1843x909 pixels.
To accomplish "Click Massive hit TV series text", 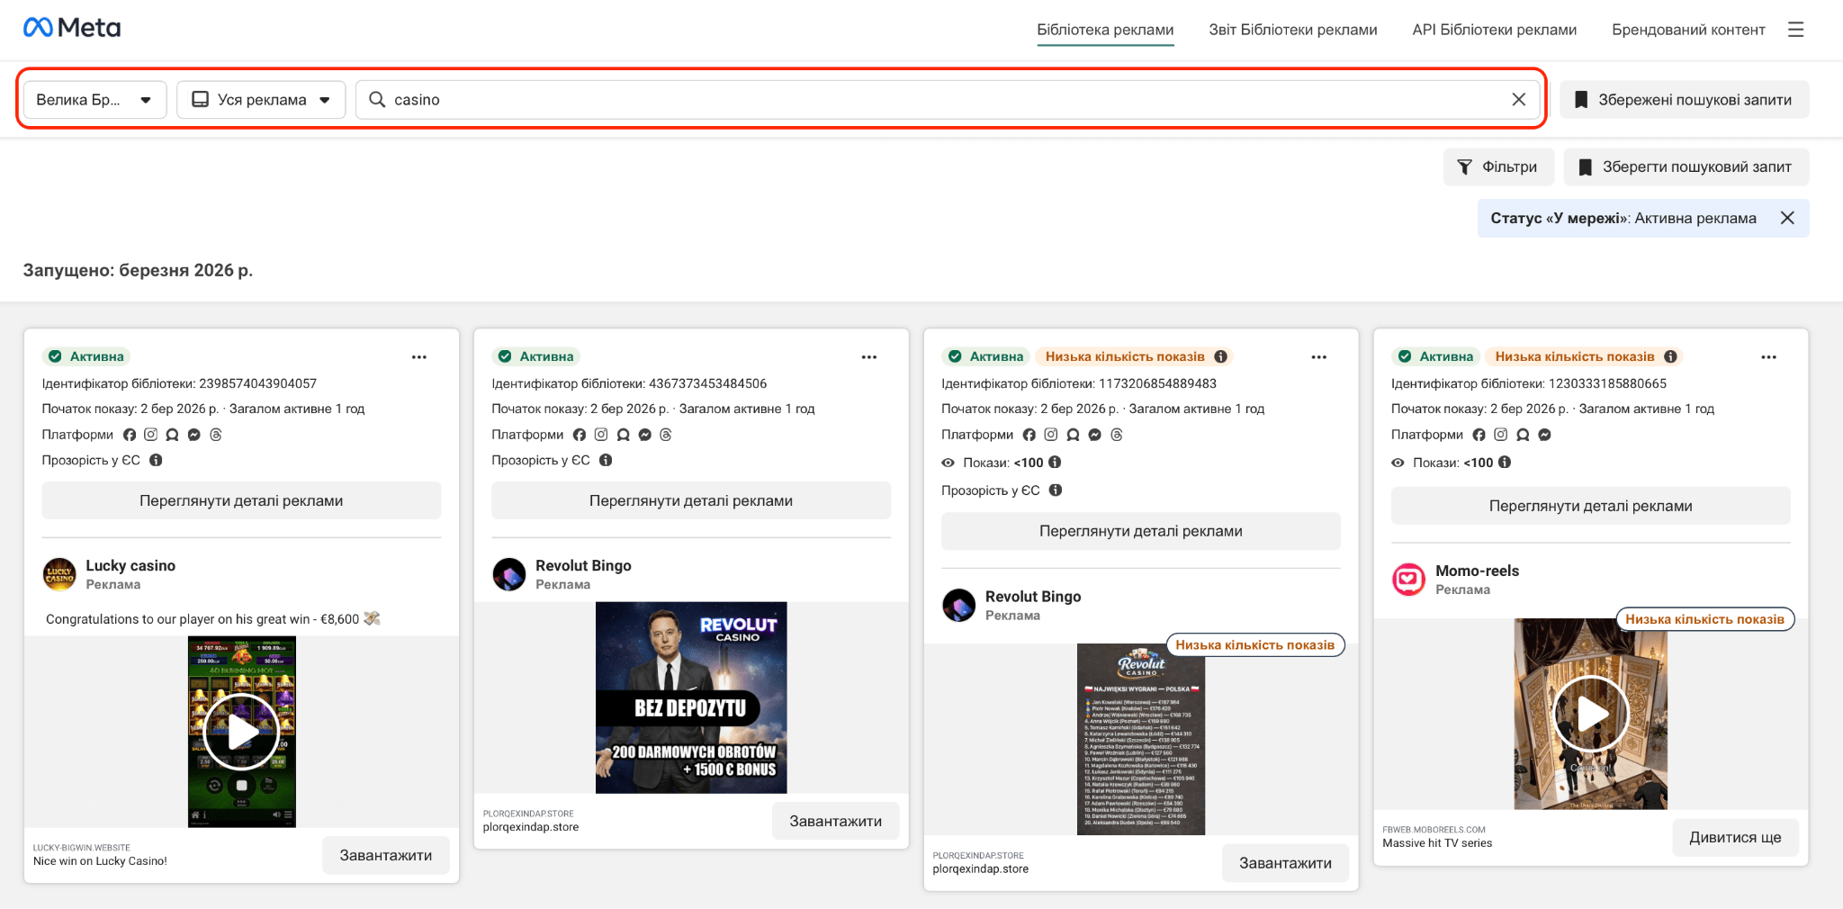I will coord(1437,843).
